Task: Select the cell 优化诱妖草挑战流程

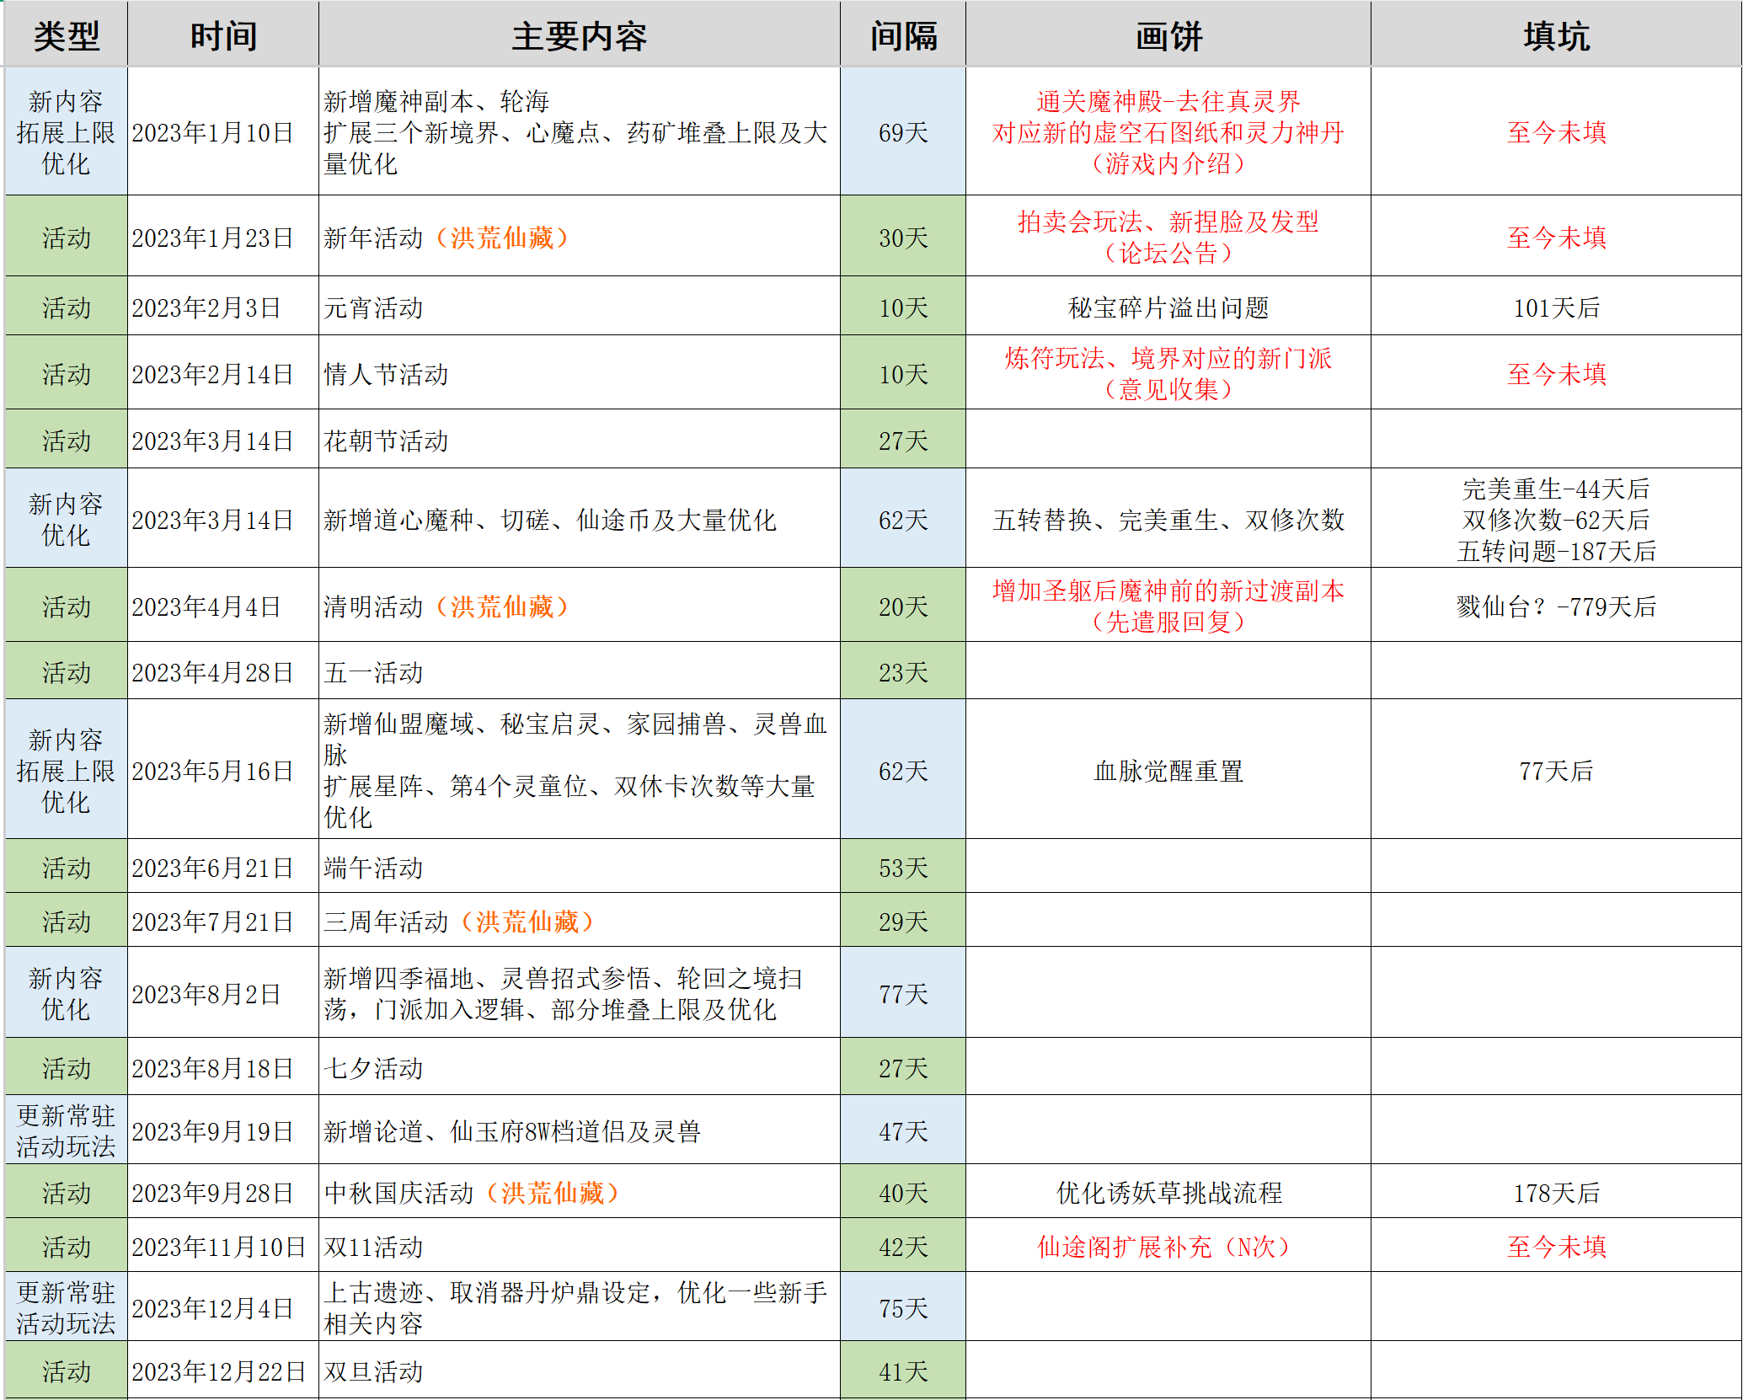Action: point(1168,1192)
